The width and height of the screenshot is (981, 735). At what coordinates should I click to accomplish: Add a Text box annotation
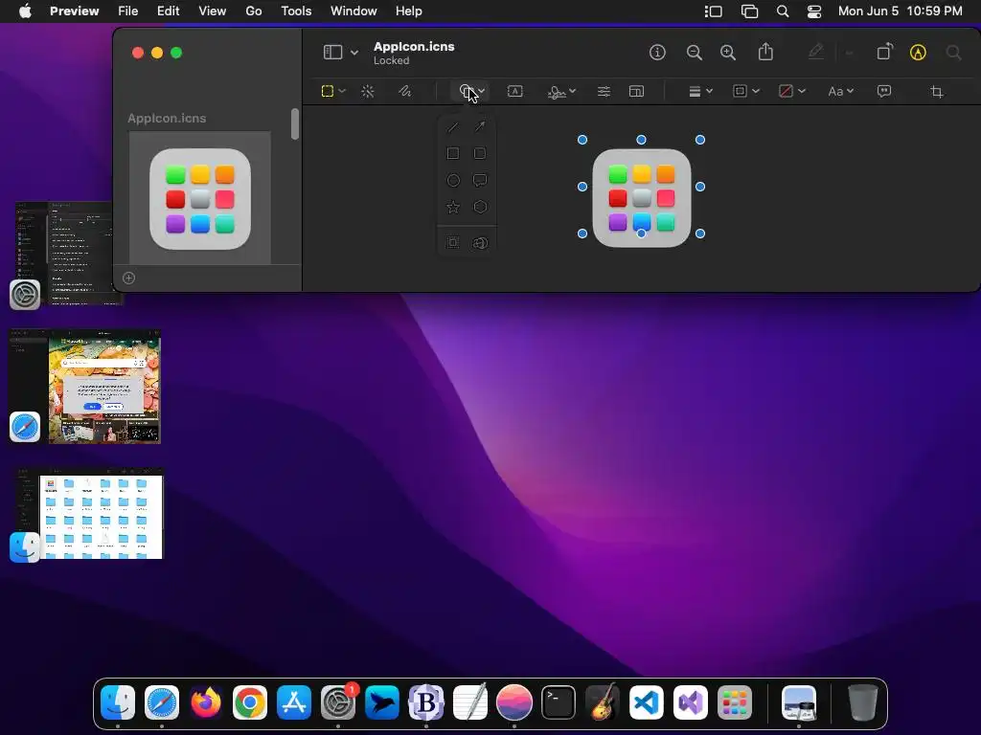point(514,91)
